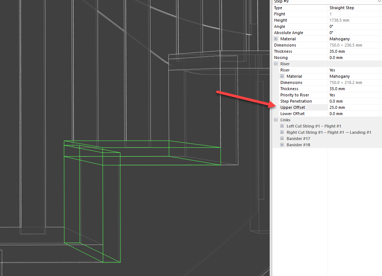Viewport: 382px width, 276px height.
Task: Expand the Banister #18 link
Action: pos(282,145)
